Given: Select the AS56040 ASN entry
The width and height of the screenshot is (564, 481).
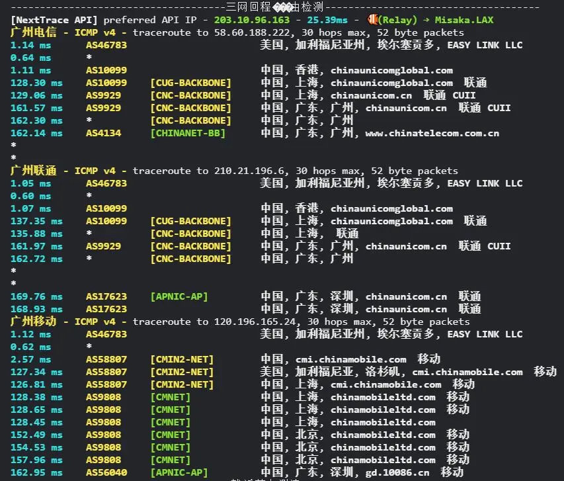Looking at the screenshot, I should (106, 472).
